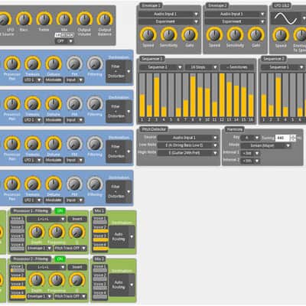The image size is (306, 306).
Task: Click the Processor 2 Q knob
Action: click(77, 280)
